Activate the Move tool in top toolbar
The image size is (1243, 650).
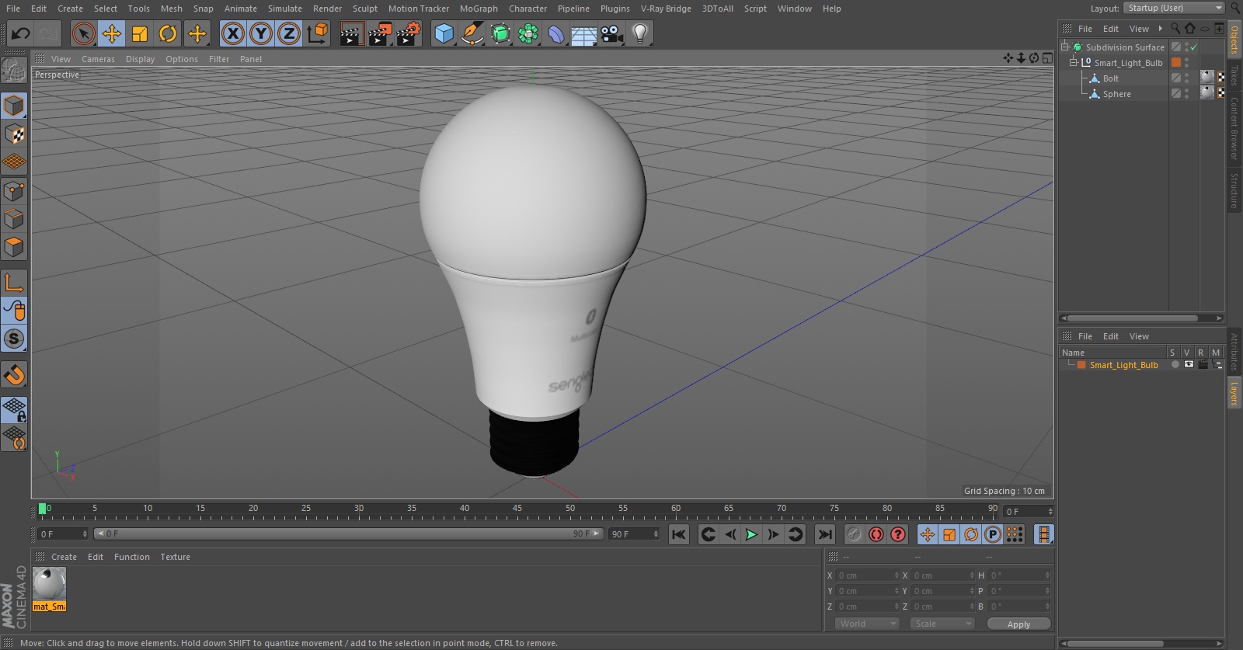point(112,33)
